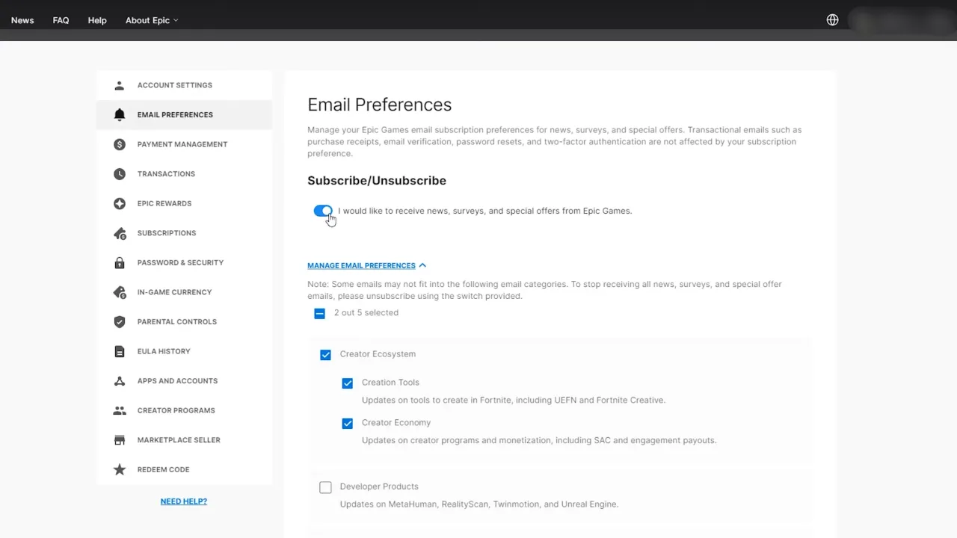Click the '2 out 5 selected' text

pyautogui.click(x=366, y=313)
